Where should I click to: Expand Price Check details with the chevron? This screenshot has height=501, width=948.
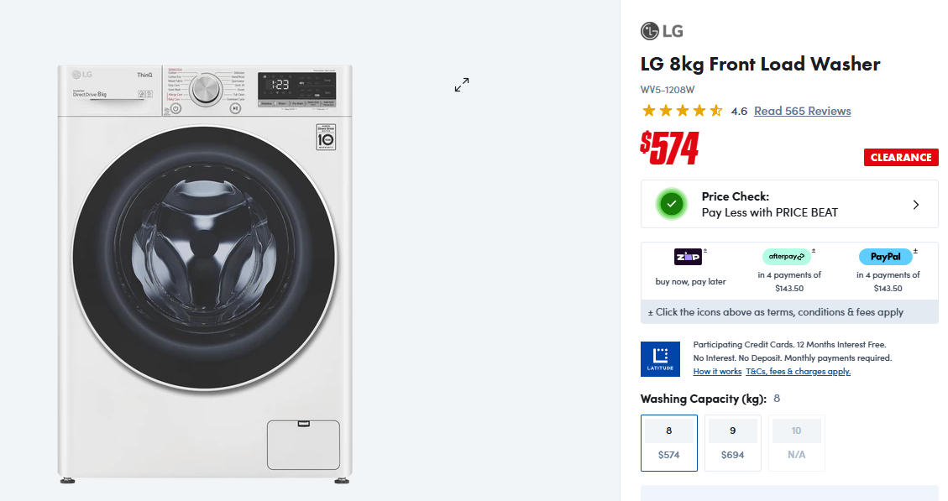[x=915, y=205]
